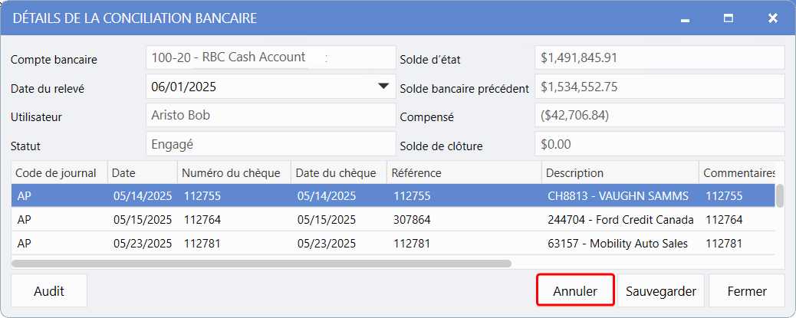Click the Description column header
The image size is (796, 318).
[618, 172]
